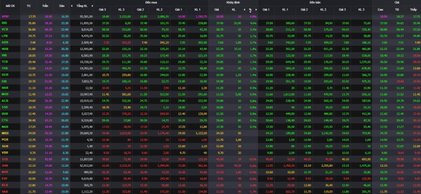The height and width of the screenshot is (194, 421).
Task: Select the MBB stock symbol
Action: pyautogui.click(x=5, y=133)
